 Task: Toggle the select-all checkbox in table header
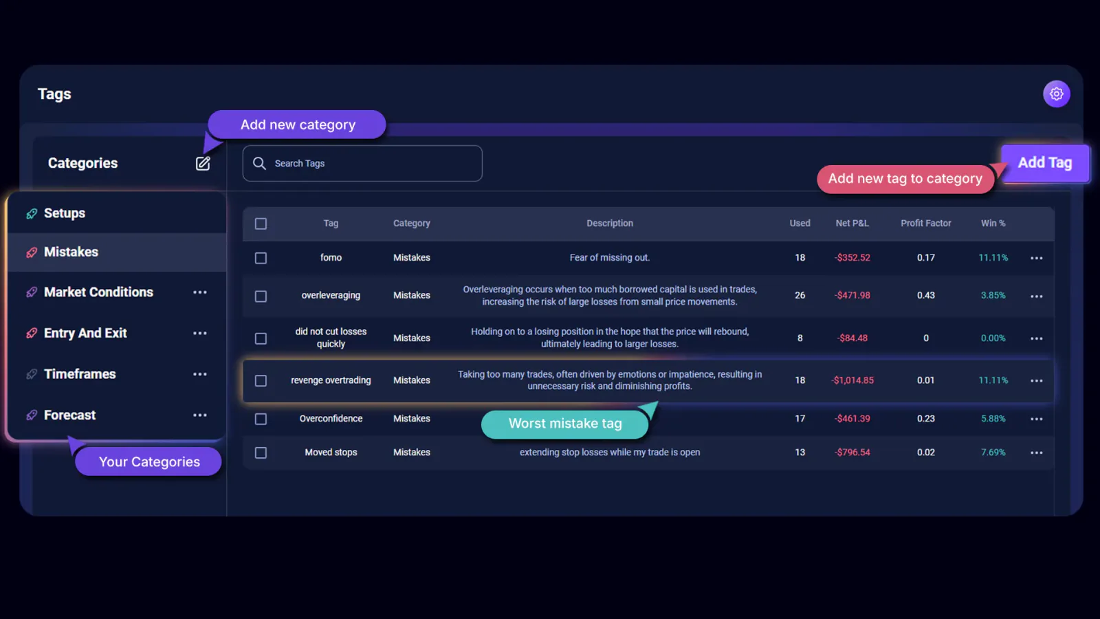click(x=261, y=224)
